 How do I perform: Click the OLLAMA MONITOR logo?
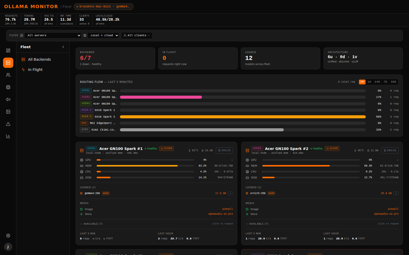pyautogui.click(x=31, y=7)
